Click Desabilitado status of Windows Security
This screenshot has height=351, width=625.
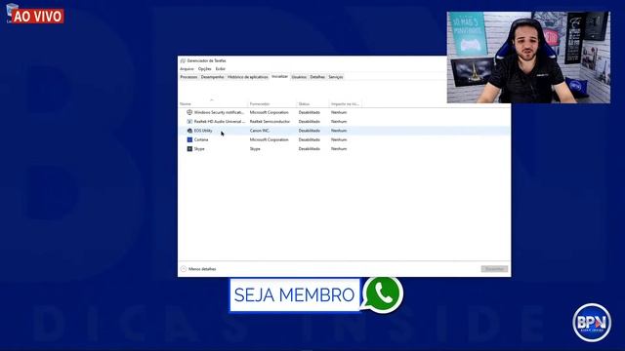pyautogui.click(x=310, y=112)
